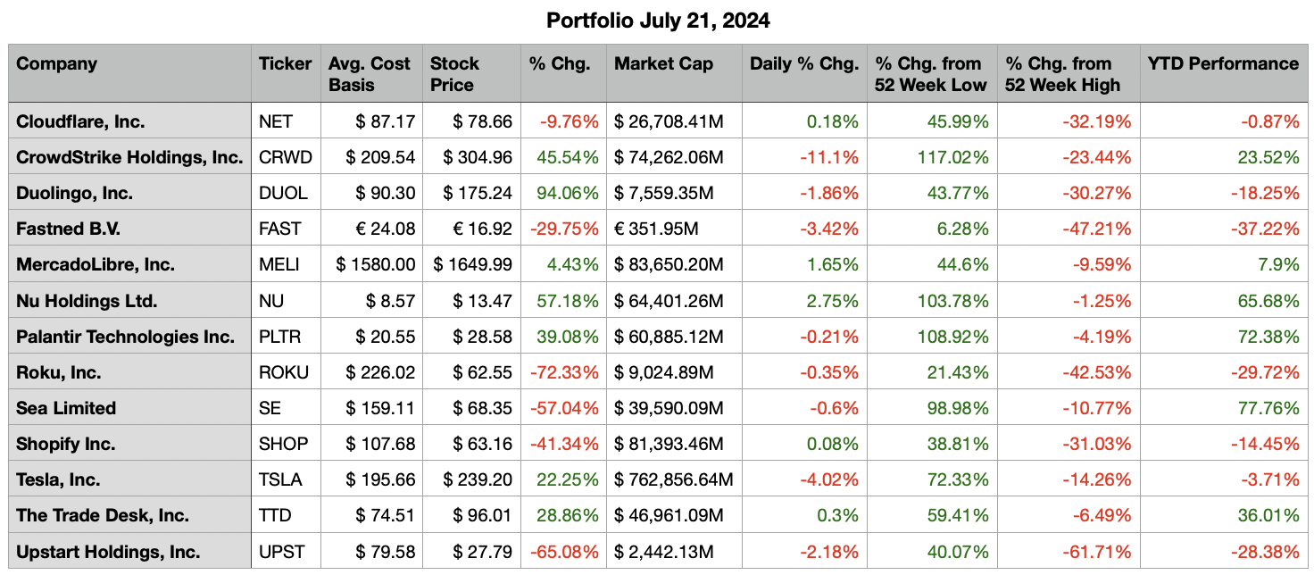This screenshot has width=1314, height=575.
Task: Select the Ticker column header
Action: click(285, 64)
